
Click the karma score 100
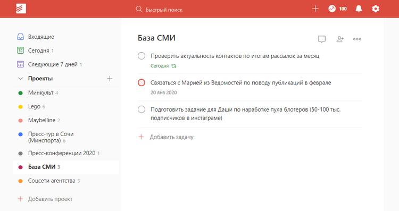pyautogui.click(x=343, y=9)
